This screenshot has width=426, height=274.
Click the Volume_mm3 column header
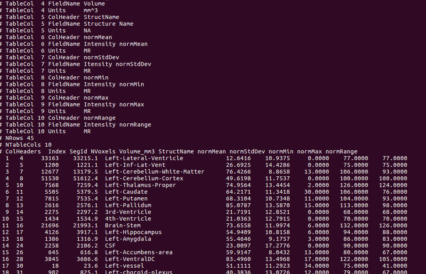click(137, 151)
